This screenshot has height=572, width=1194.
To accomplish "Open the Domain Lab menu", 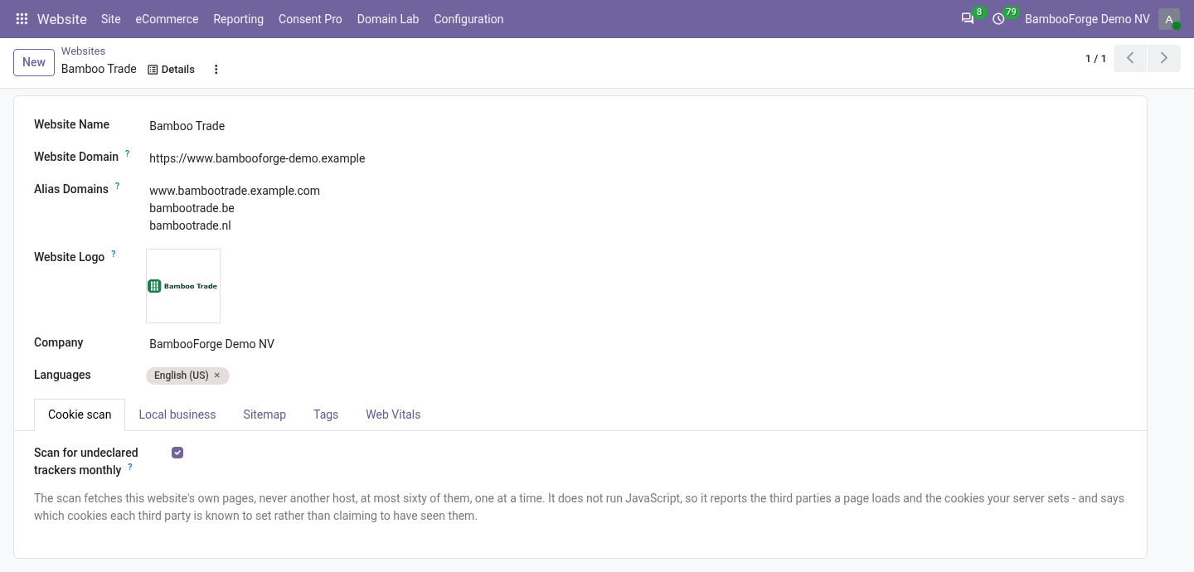I will coord(388,19).
